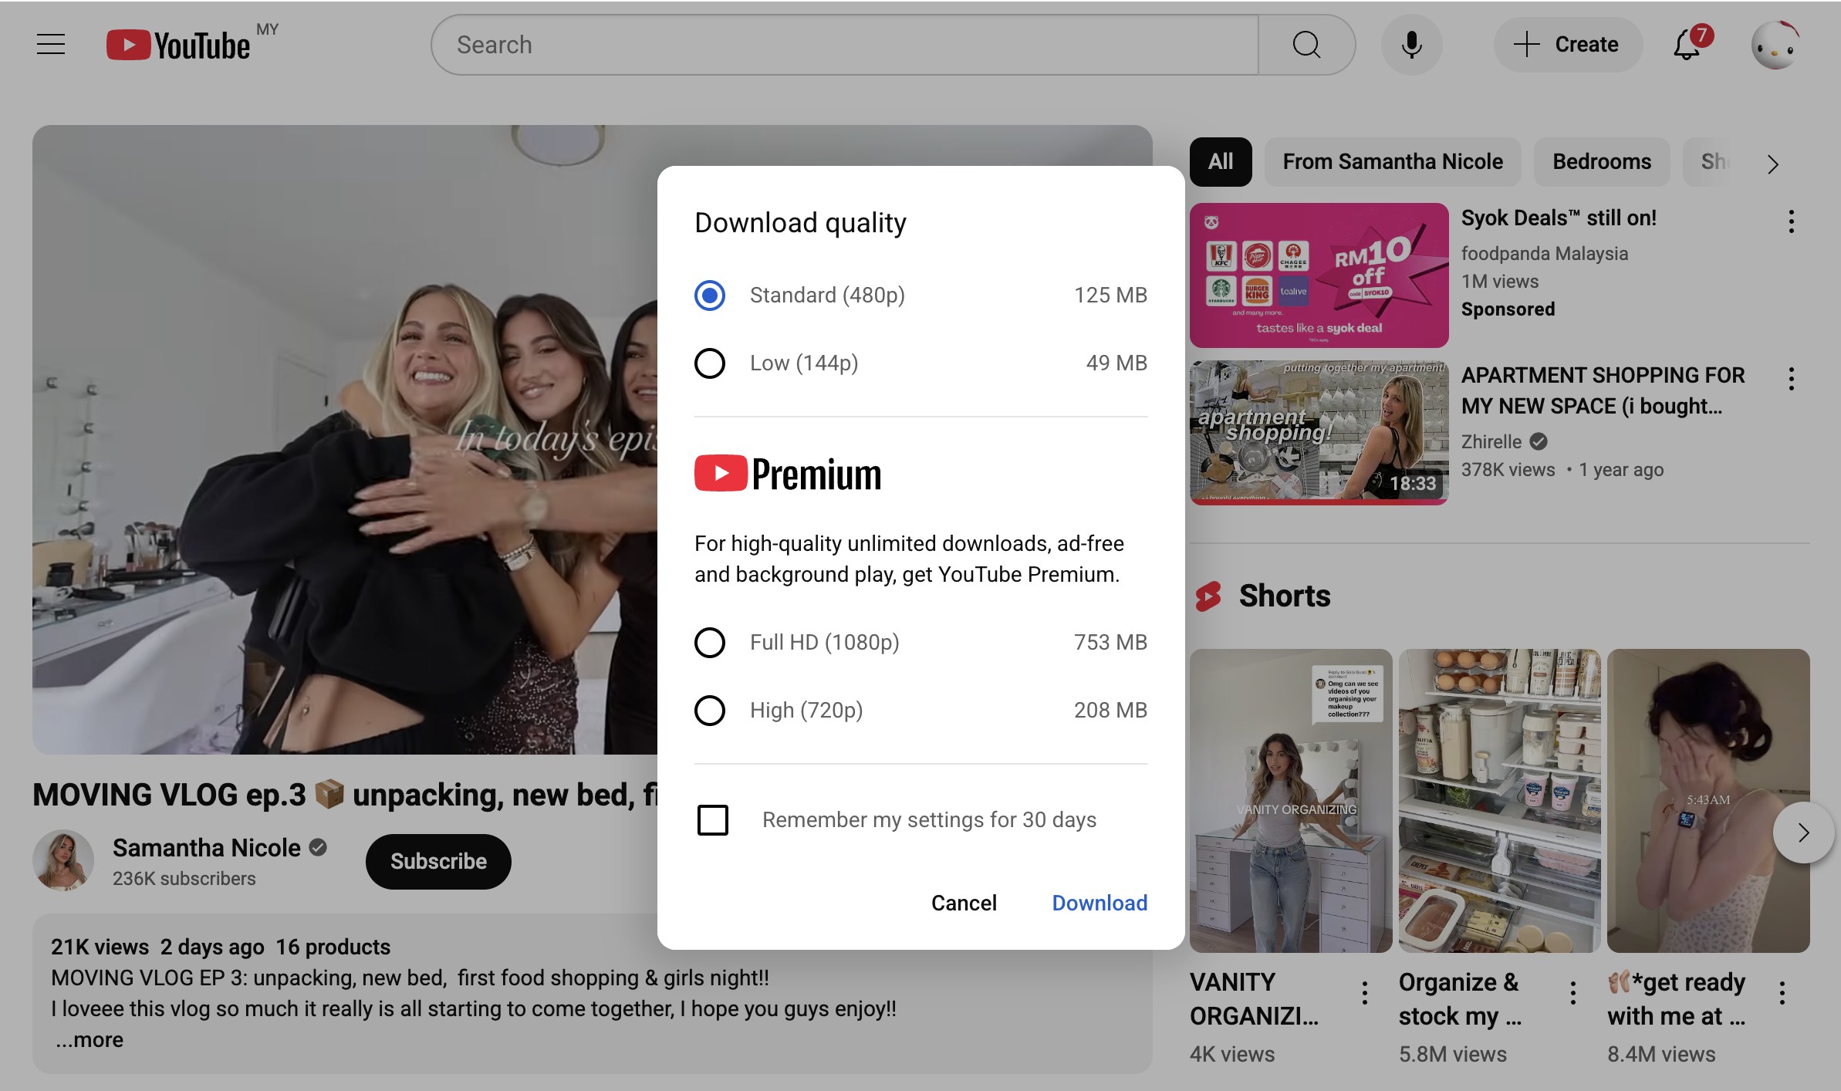The image size is (1841, 1091).
Task: Open options for Apartment Shopping video
Action: pyautogui.click(x=1792, y=379)
